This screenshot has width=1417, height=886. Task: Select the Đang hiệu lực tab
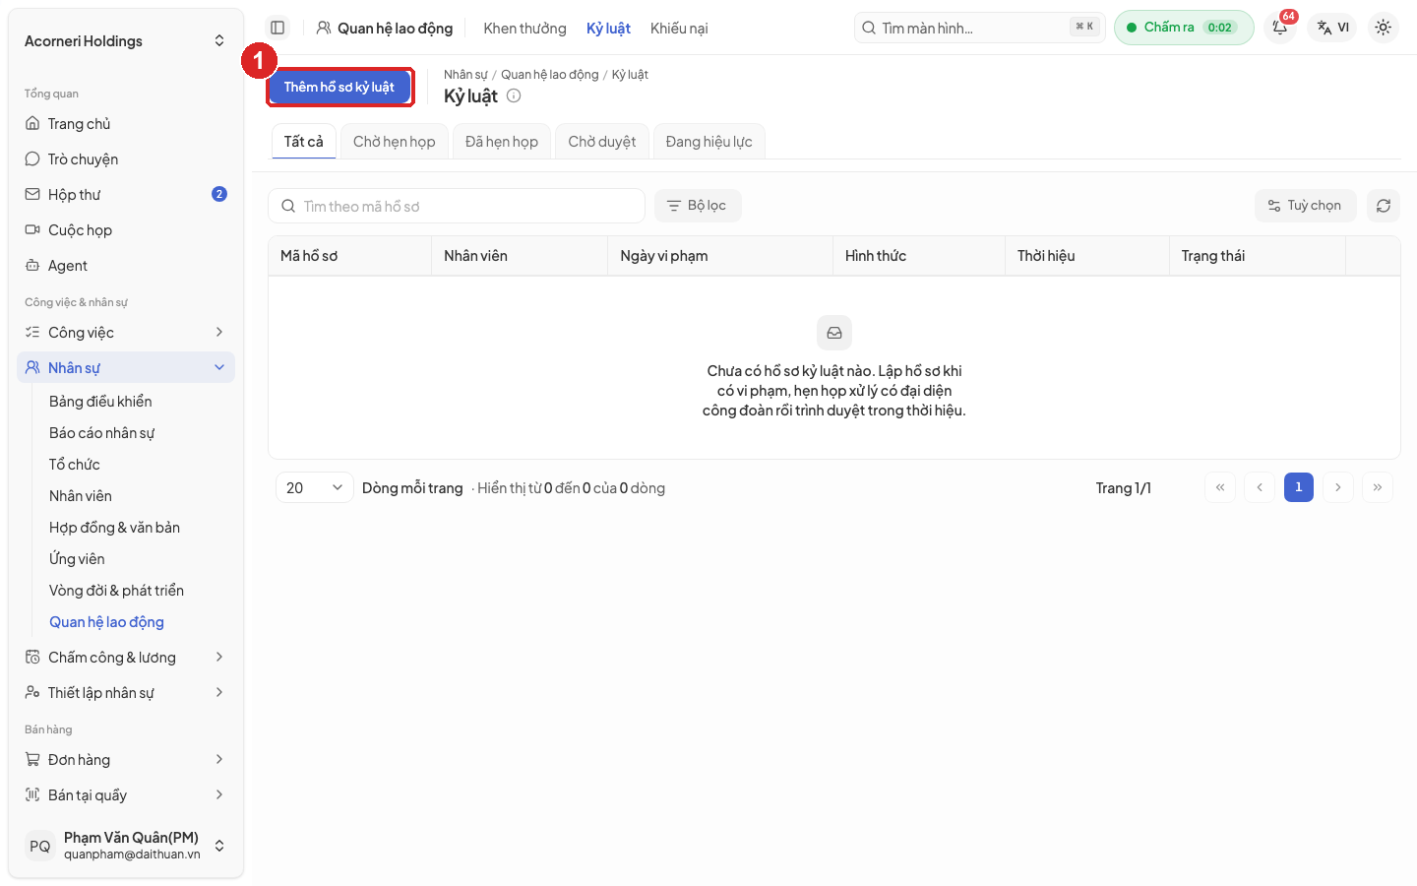(708, 142)
